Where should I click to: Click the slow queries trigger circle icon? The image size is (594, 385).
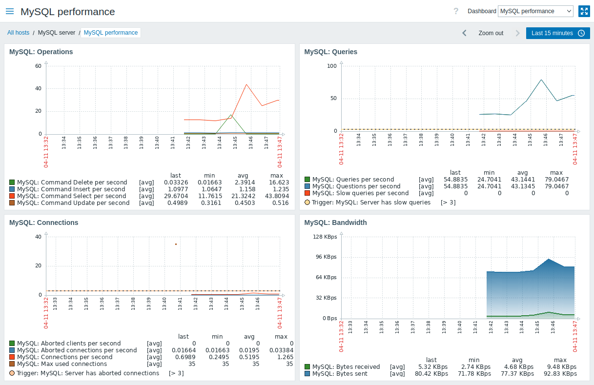point(307,202)
